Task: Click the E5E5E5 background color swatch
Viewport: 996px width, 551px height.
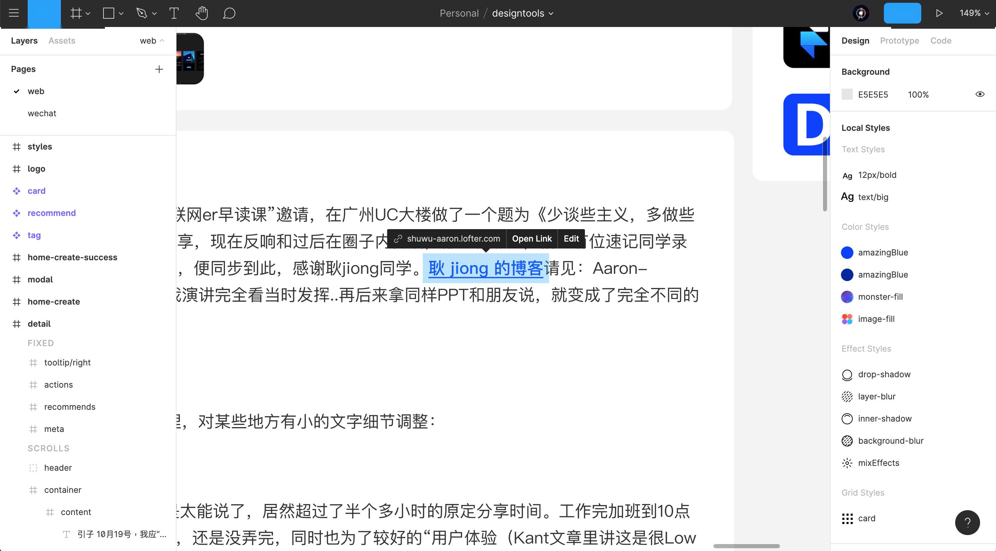Action: (x=847, y=94)
